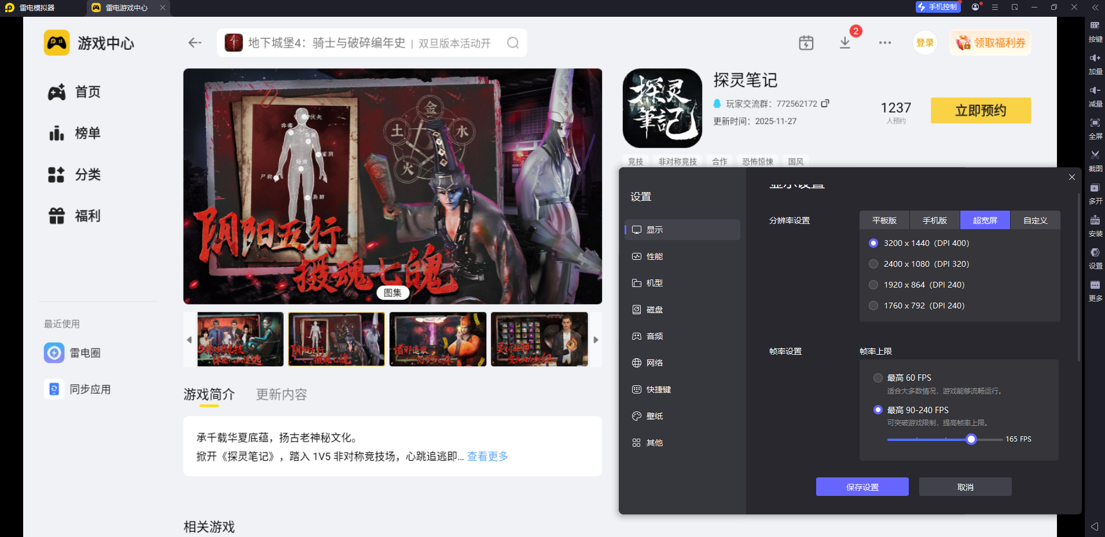
Task: Collapse the right sidebar with the double chevron
Action: click(x=1095, y=7)
